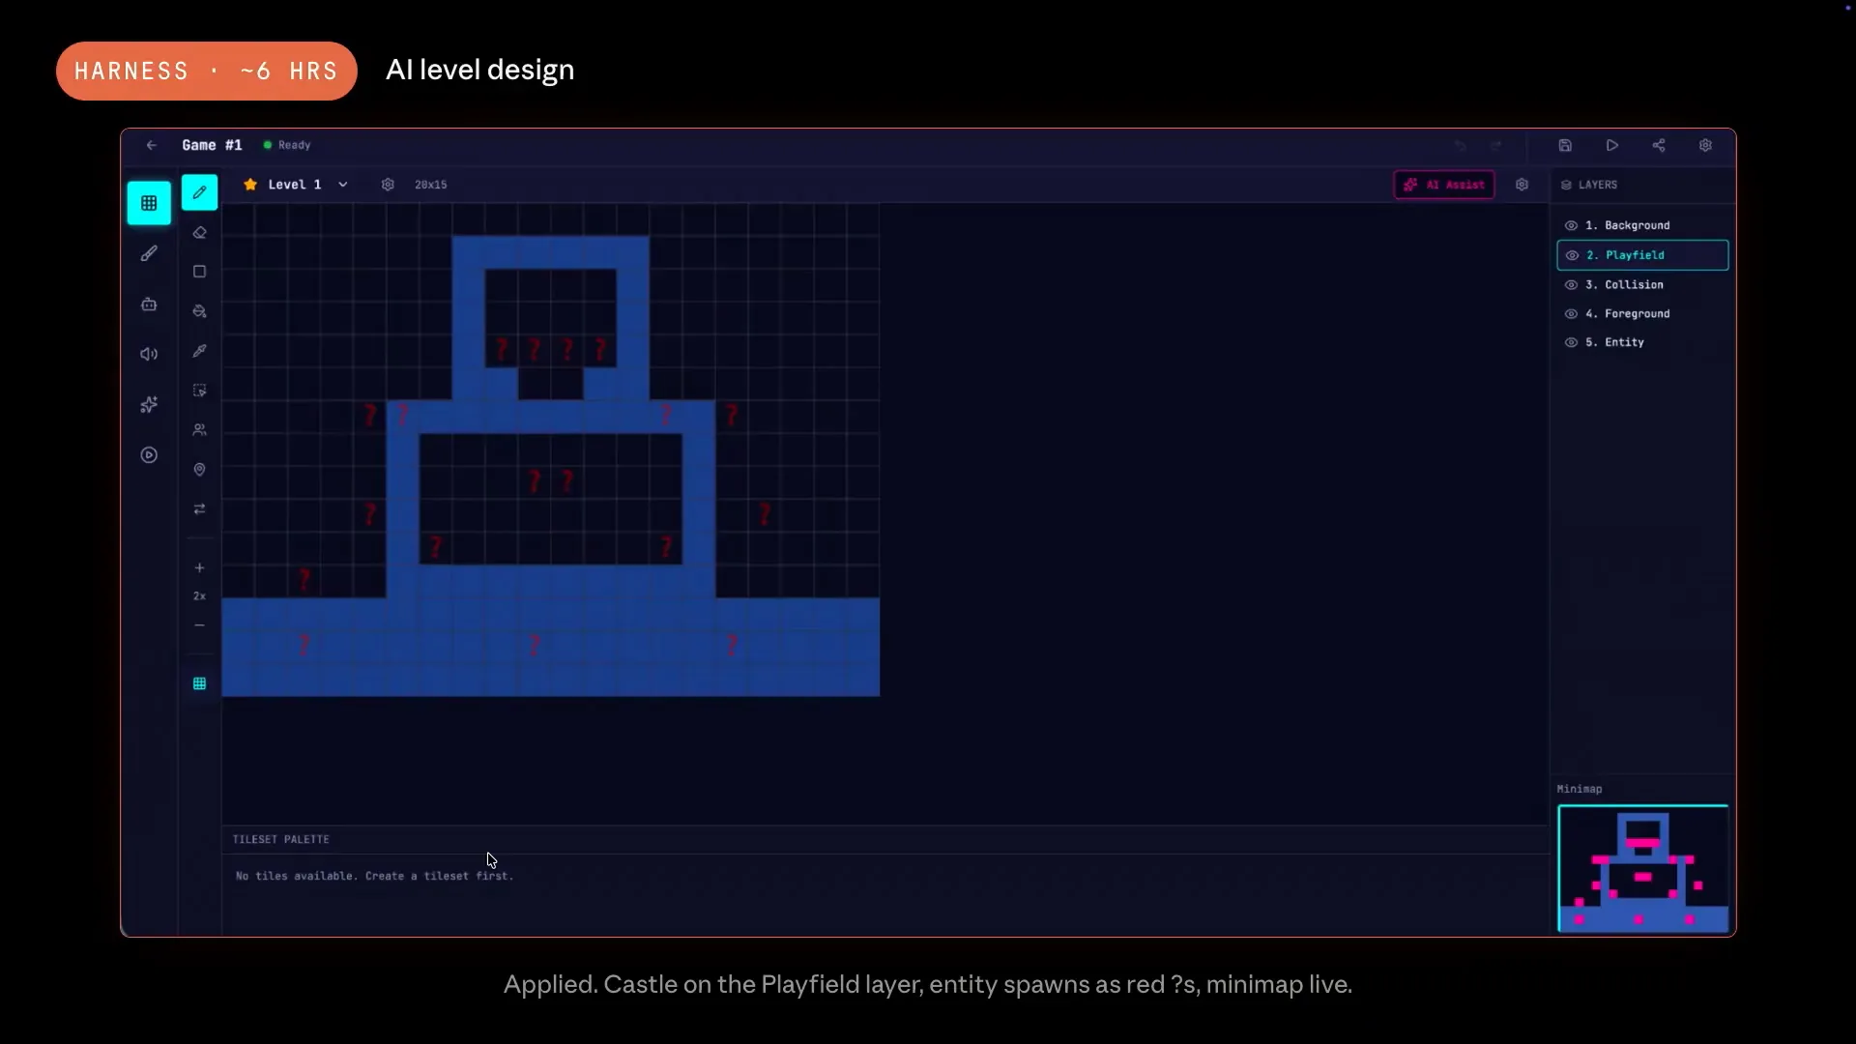Screen dimensions: 1856x1044
Task: Select the eraser tool
Action: [199, 233]
